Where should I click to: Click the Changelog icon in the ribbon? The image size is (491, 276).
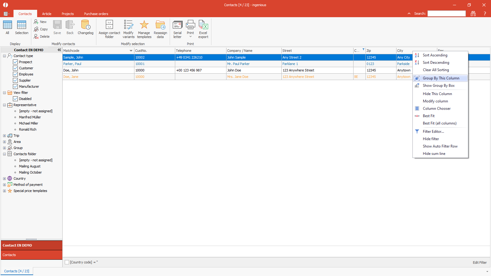click(x=85, y=25)
